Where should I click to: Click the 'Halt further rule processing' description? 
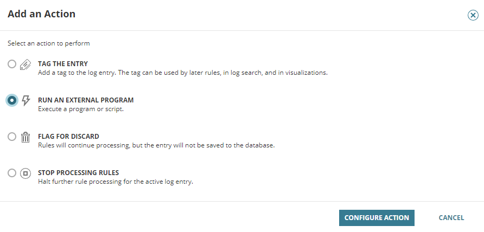pos(116,182)
